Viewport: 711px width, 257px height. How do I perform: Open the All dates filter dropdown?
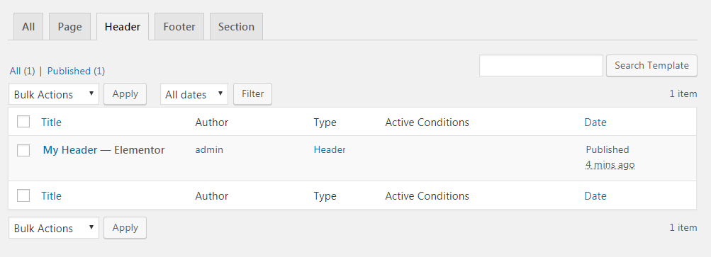click(x=194, y=94)
